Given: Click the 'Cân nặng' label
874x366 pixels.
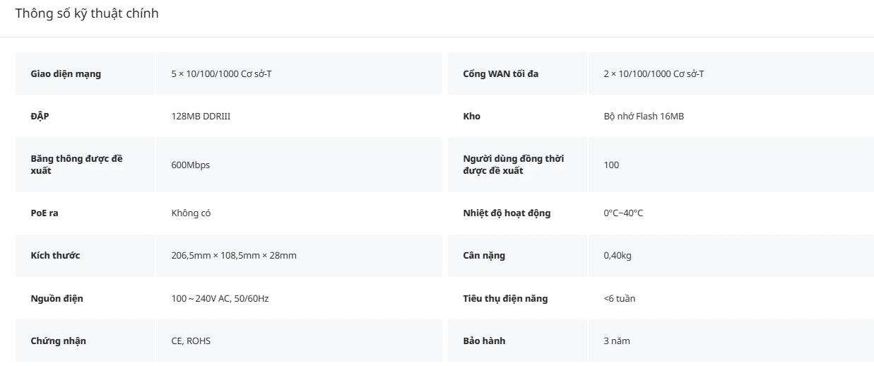Looking at the screenshot, I should [x=484, y=255].
